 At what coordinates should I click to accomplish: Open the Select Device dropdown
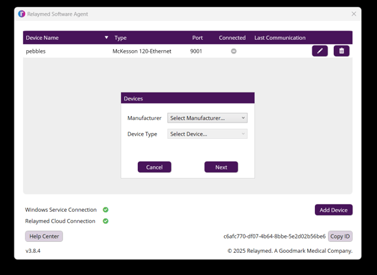click(x=207, y=134)
